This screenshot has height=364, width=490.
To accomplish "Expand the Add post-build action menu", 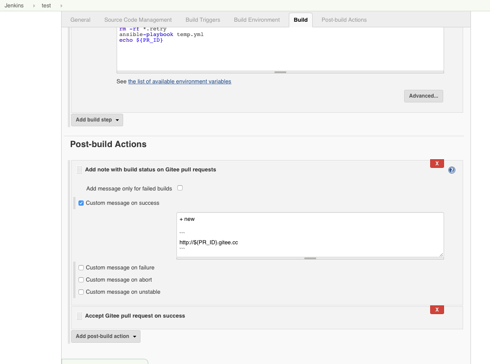I will click(106, 337).
